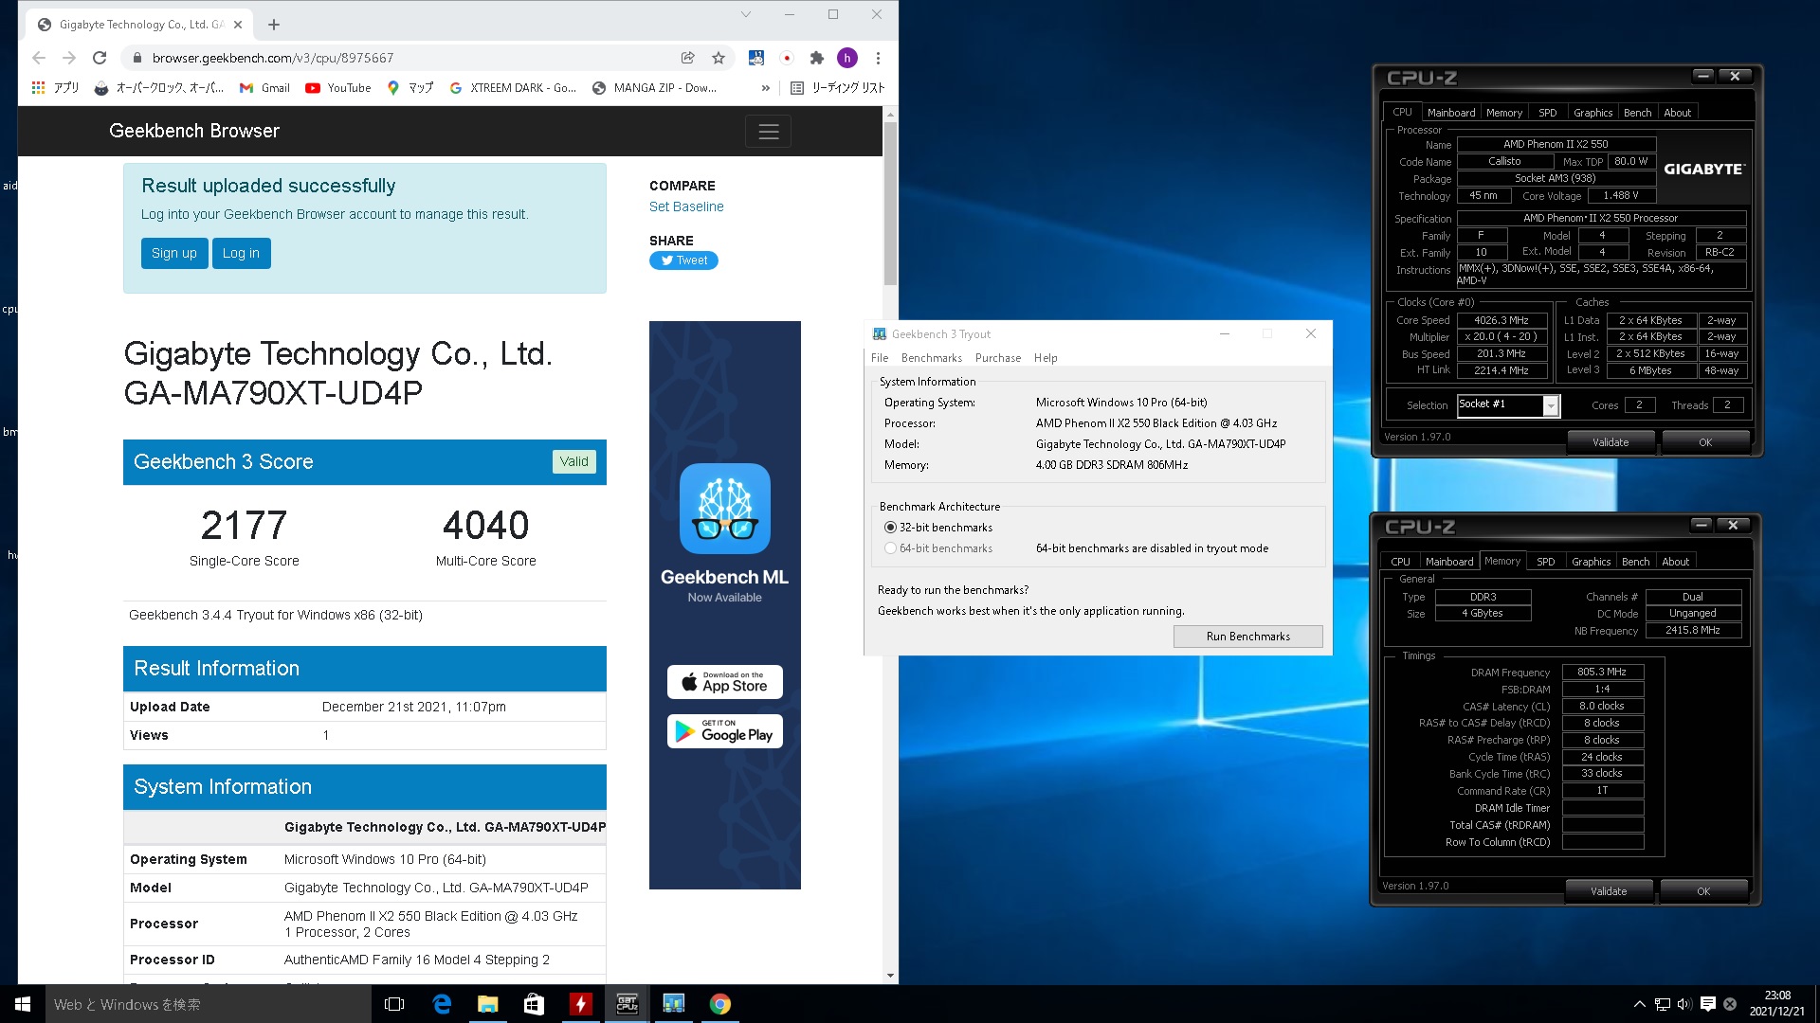Open the Chrome extensions puzzle icon
The image size is (1820, 1023).
[817, 58]
